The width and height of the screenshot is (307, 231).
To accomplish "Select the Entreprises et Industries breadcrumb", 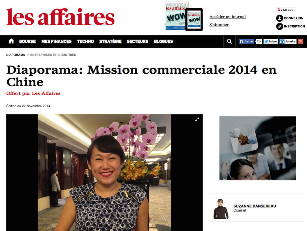I will 53,55.
